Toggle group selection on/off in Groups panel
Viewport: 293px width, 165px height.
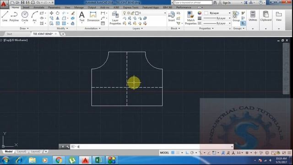pos(243,23)
